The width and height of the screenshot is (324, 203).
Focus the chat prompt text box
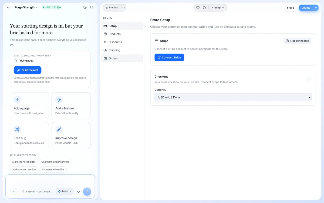[x=50, y=181]
